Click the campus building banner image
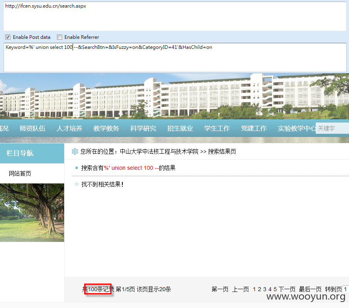This screenshot has height=308, width=349. [x=174, y=96]
